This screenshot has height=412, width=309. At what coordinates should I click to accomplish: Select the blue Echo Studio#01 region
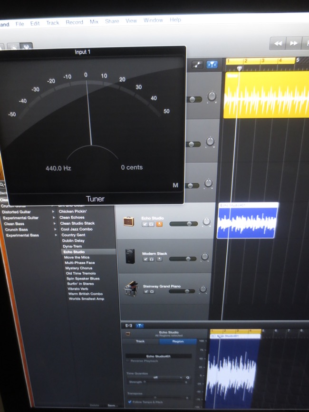(x=248, y=220)
